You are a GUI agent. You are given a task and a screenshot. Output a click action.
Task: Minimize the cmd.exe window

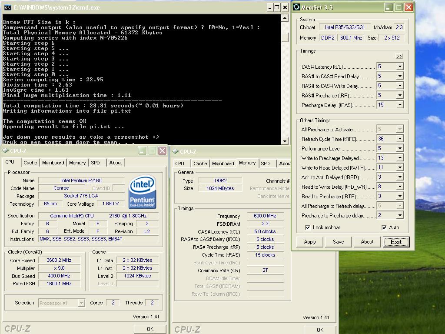point(269,7)
